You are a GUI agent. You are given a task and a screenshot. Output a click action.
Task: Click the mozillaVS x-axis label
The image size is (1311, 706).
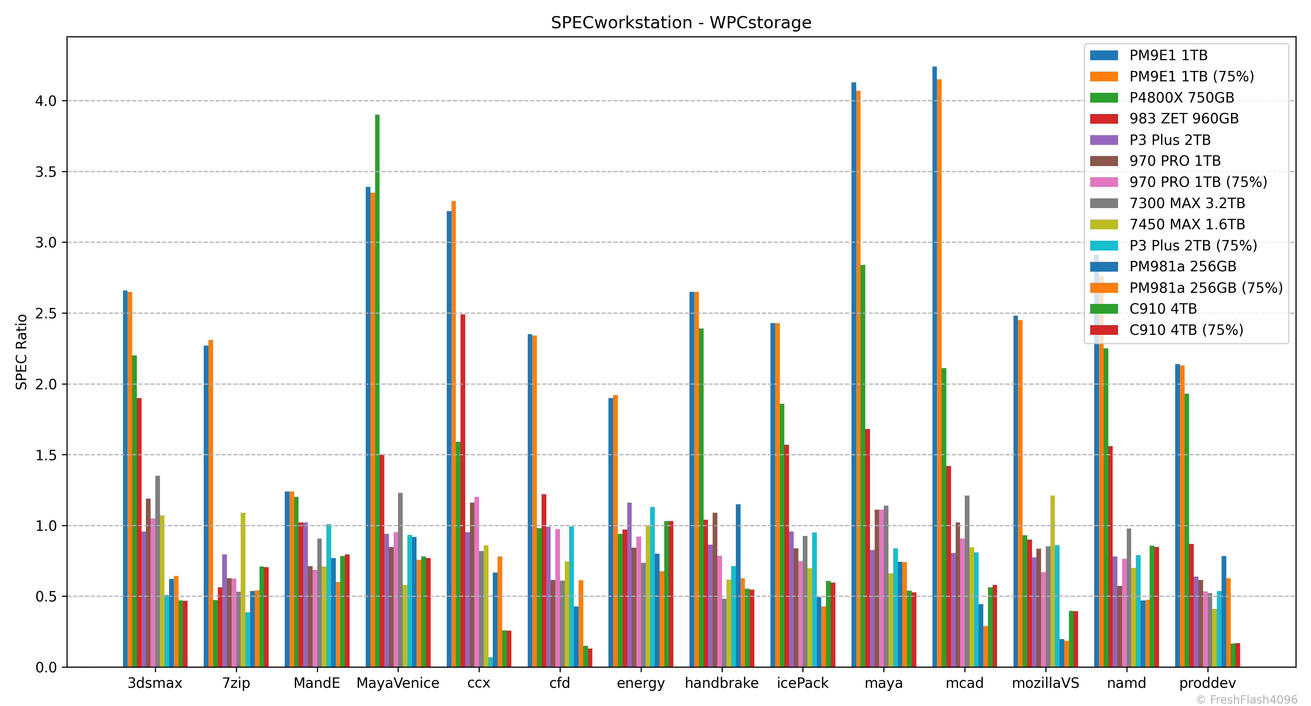(1045, 683)
